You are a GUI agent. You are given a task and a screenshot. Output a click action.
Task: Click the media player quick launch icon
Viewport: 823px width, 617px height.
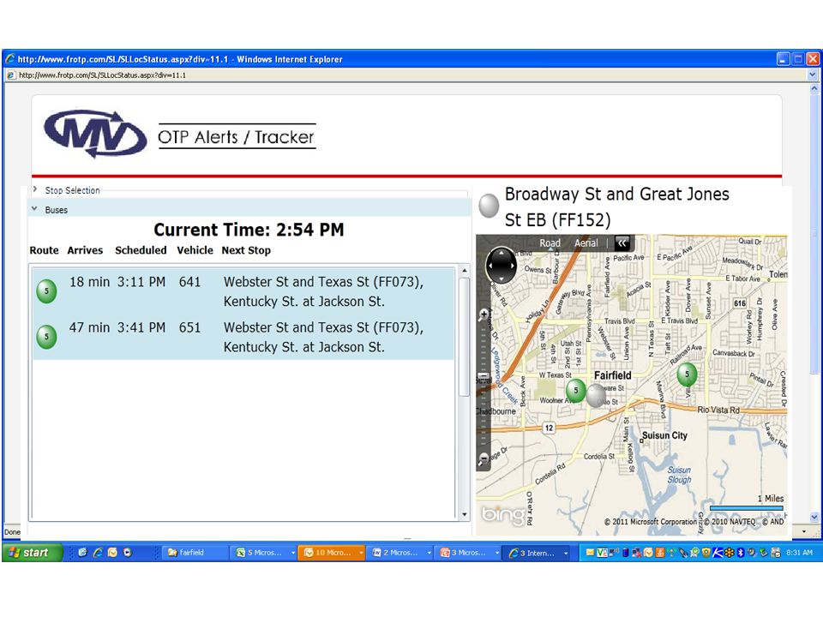coord(127,553)
